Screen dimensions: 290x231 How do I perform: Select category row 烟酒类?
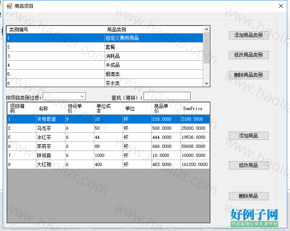point(105,74)
